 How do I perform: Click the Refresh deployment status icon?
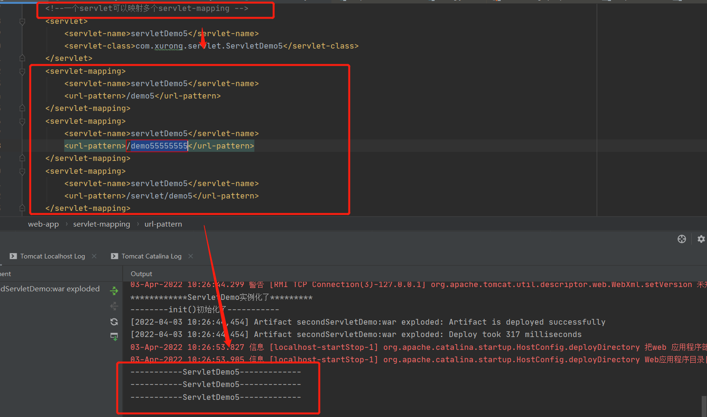click(114, 322)
